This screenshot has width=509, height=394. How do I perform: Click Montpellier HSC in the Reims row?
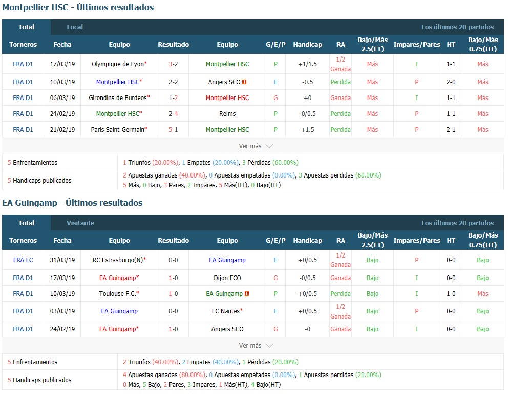(118, 114)
